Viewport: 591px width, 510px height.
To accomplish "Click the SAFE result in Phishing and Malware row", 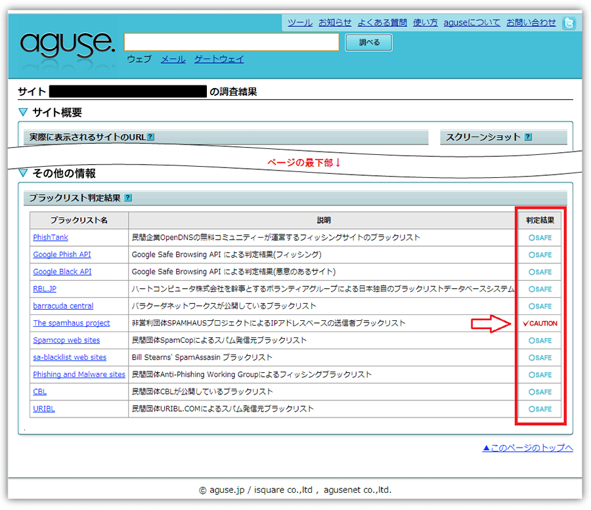I will (540, 375).
